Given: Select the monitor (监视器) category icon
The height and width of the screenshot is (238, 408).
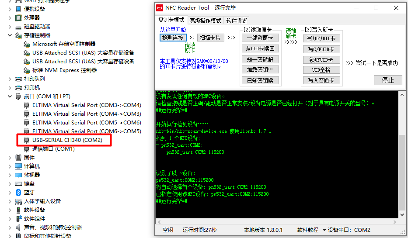Looking at the screenshot, I should [x=18, y=175].
